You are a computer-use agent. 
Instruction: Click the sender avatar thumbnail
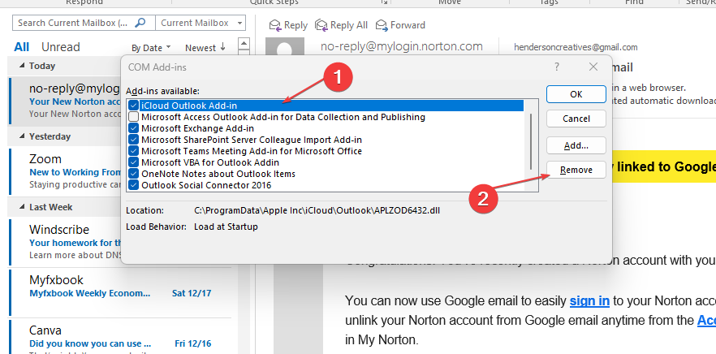[285, 47]
